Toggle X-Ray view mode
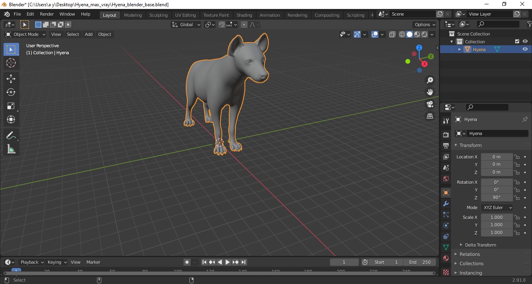532x284 pixels. pos(392,34)
